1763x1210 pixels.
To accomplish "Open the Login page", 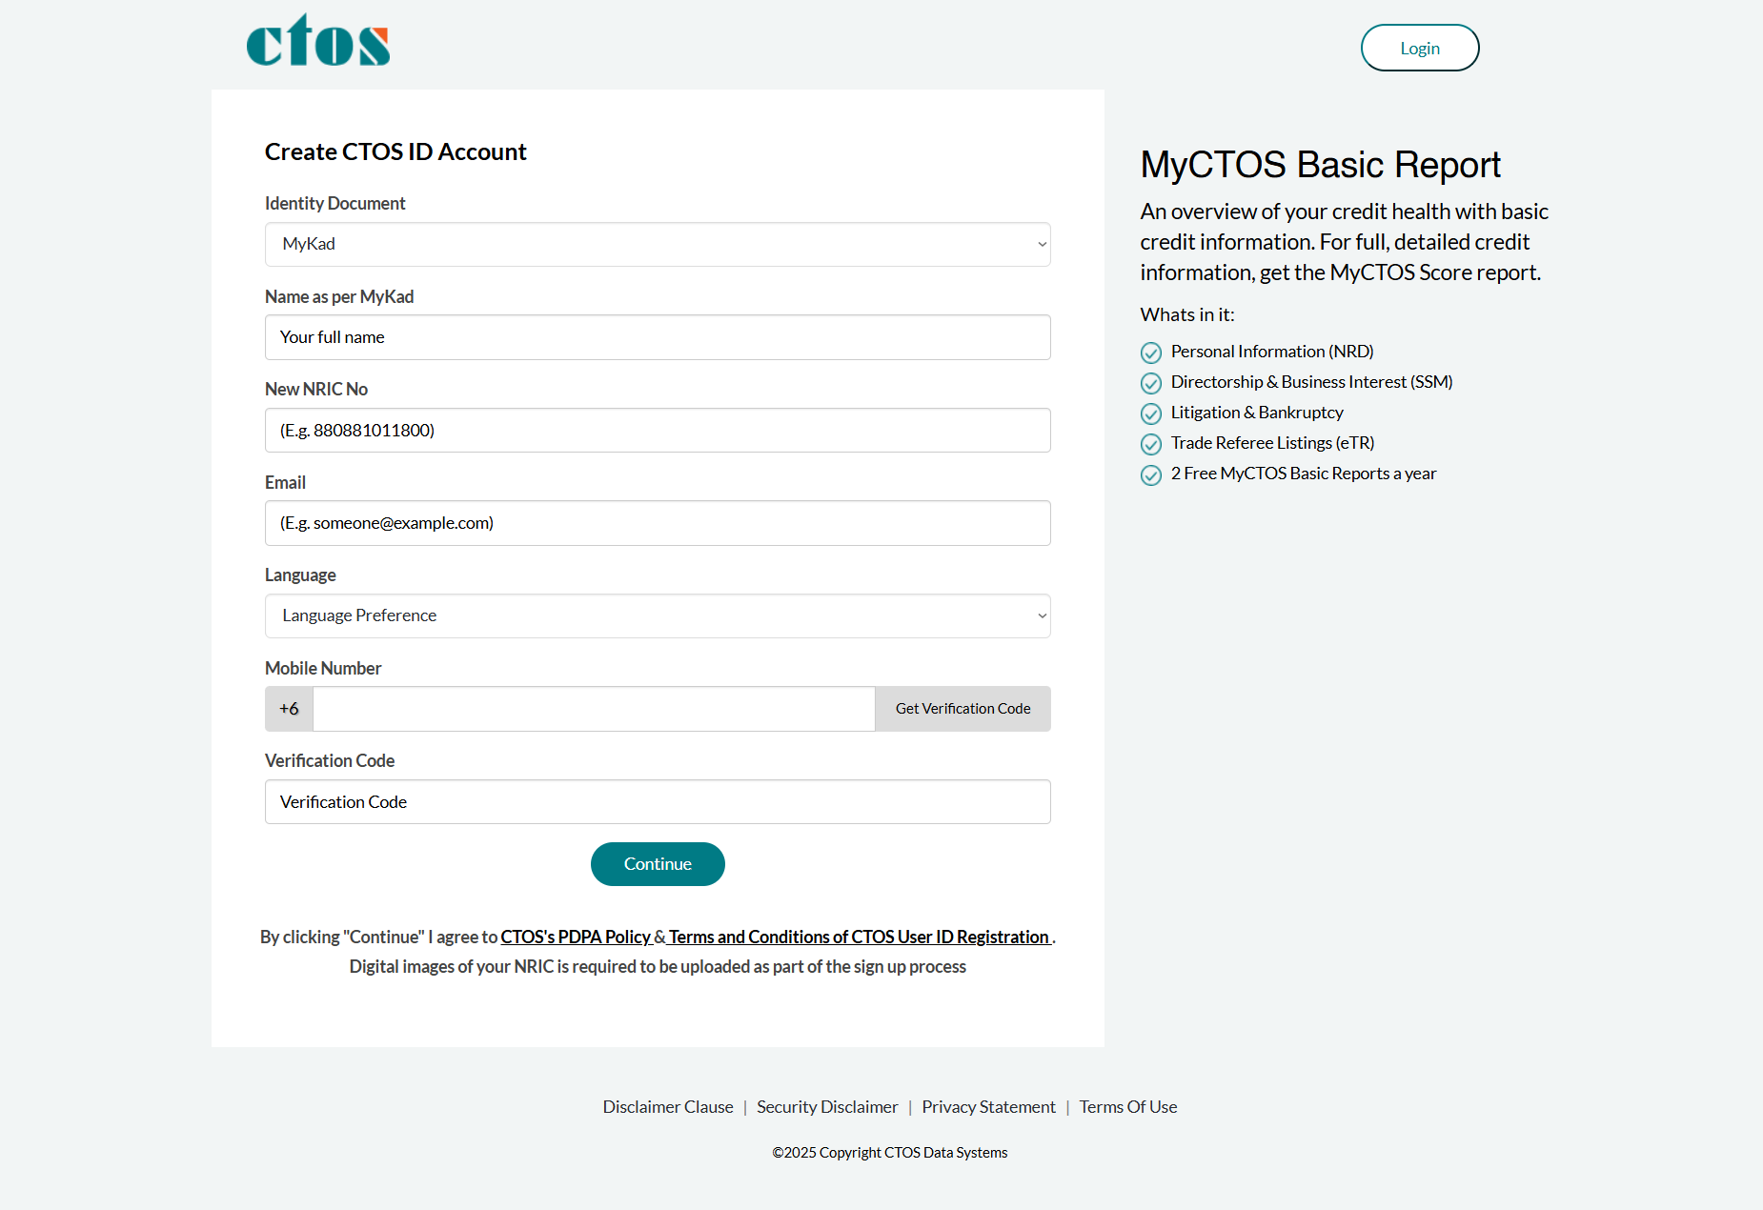I will coord(1420,48).
